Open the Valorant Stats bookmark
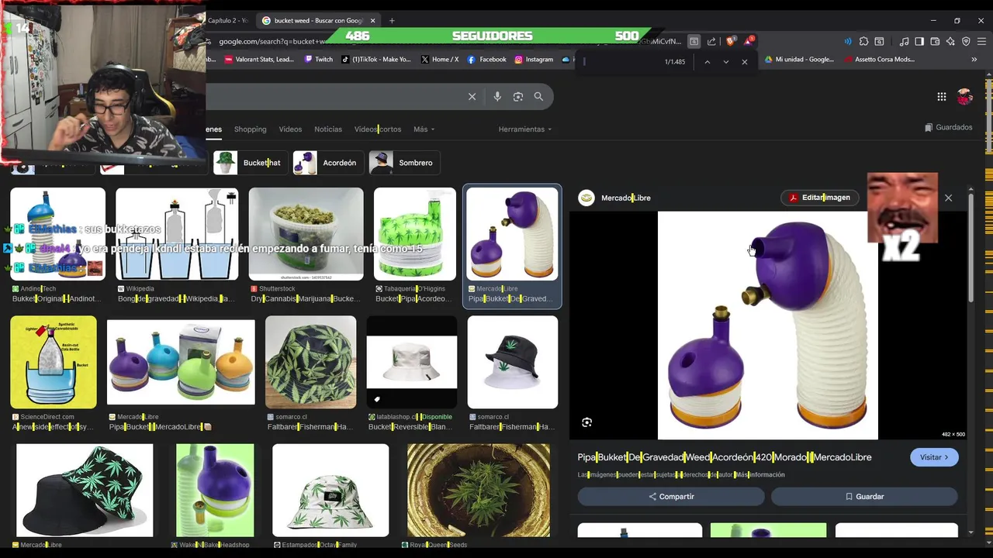Image resolution: width=993 pixels, height=558 pixels. pos(259,59)
